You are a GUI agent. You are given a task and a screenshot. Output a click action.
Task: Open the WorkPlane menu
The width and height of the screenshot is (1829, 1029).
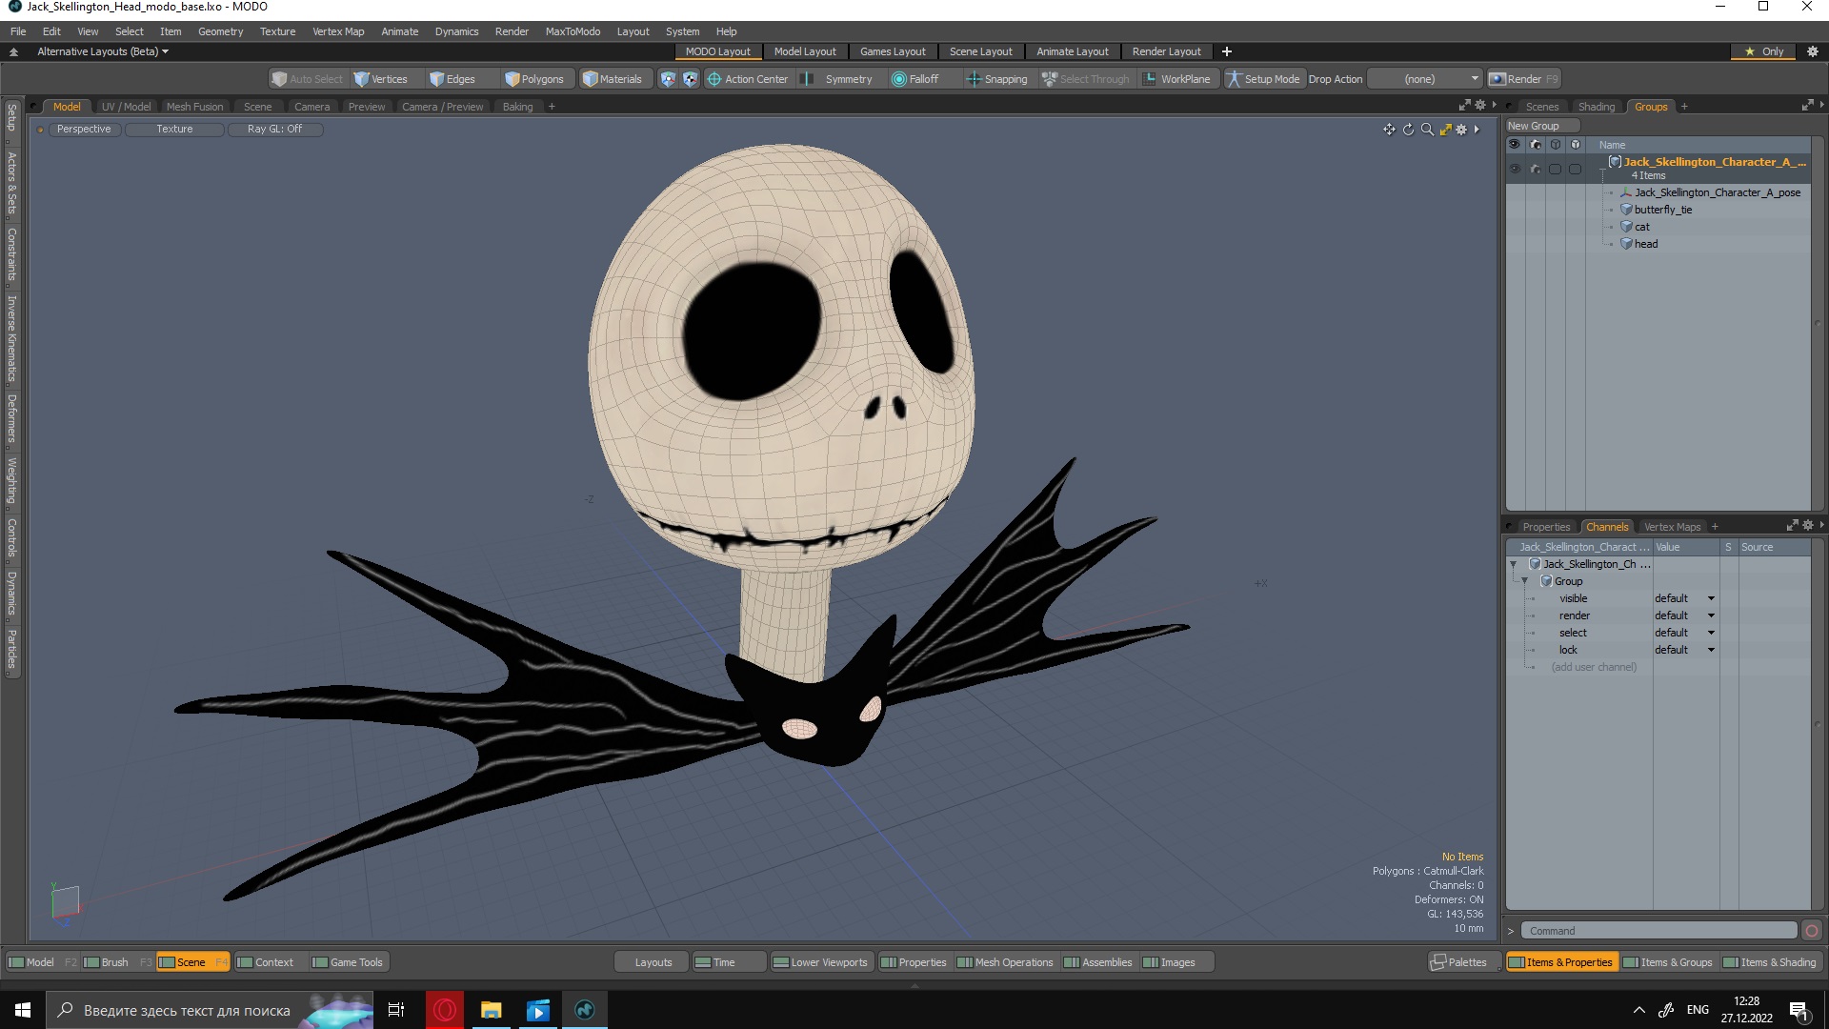(1176, 79)
